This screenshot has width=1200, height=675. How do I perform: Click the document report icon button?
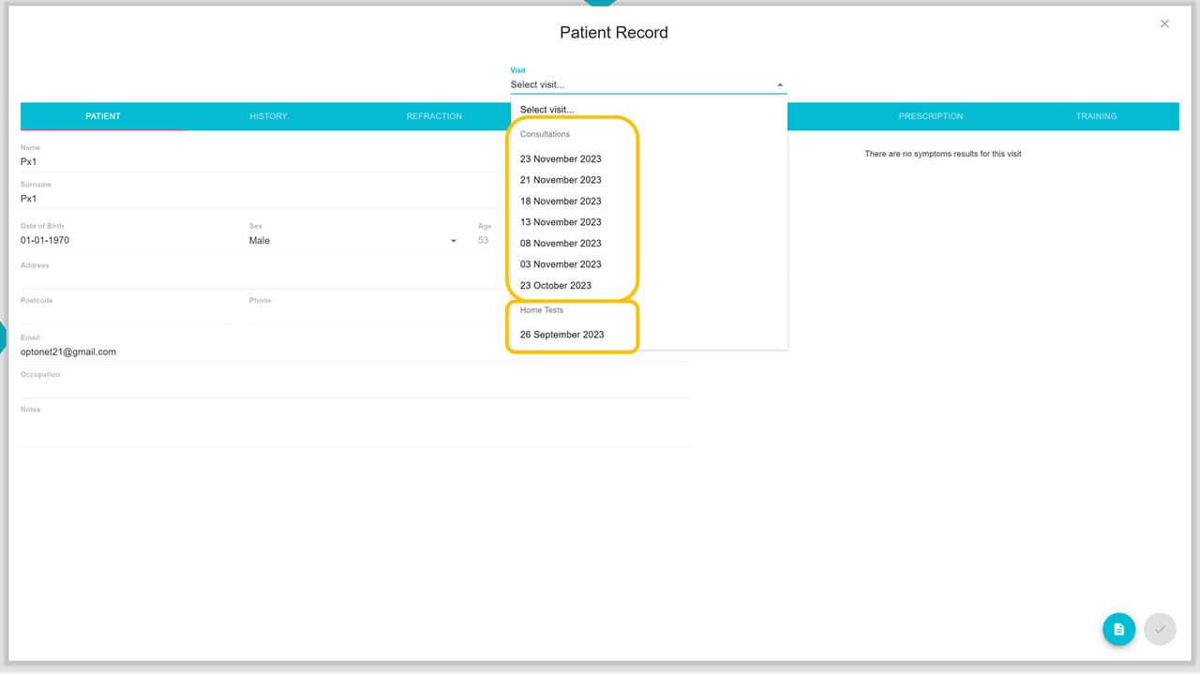1118,629
